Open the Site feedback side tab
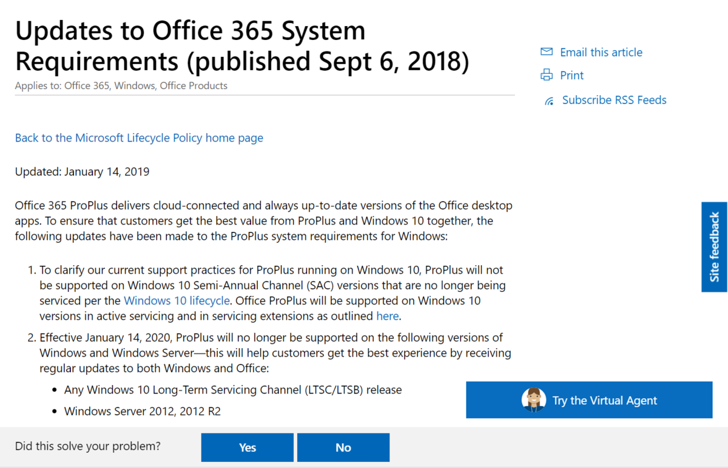The image size is (728, 468). (x=715, y=247)
